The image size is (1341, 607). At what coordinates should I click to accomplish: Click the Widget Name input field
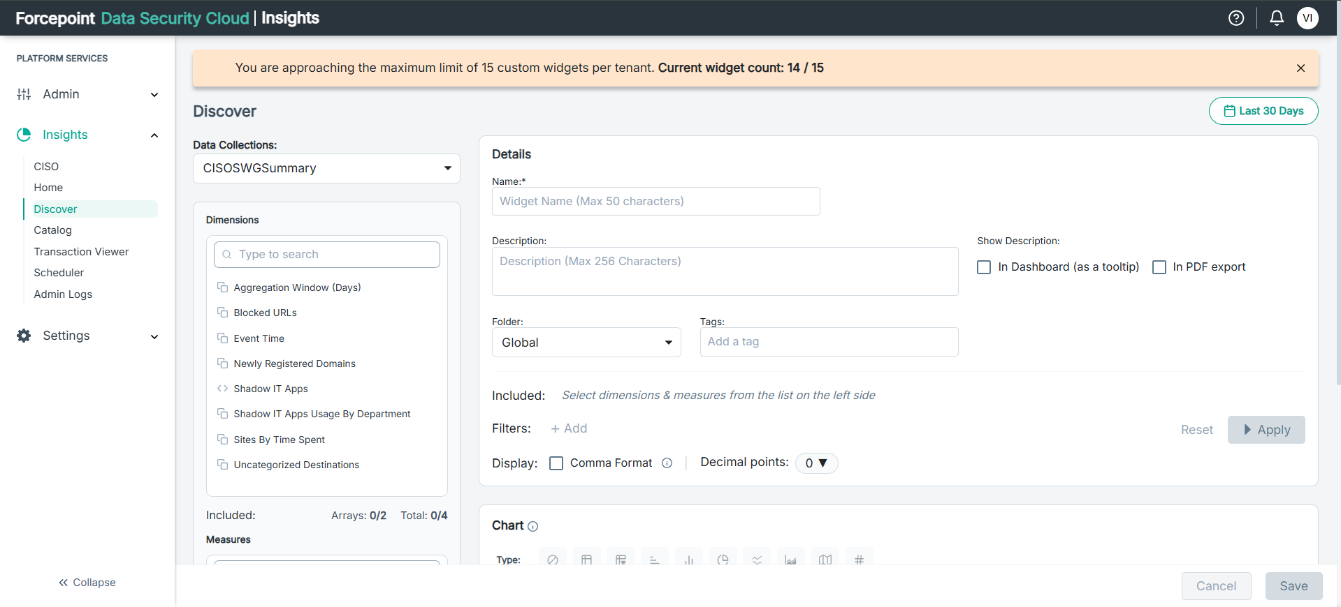tap(655, 202)
